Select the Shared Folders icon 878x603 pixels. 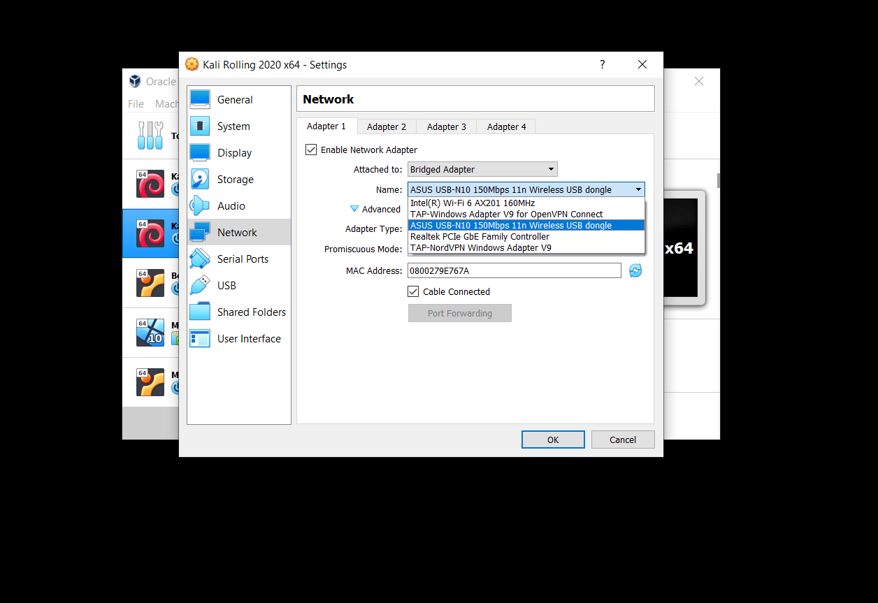click(200, 312)
